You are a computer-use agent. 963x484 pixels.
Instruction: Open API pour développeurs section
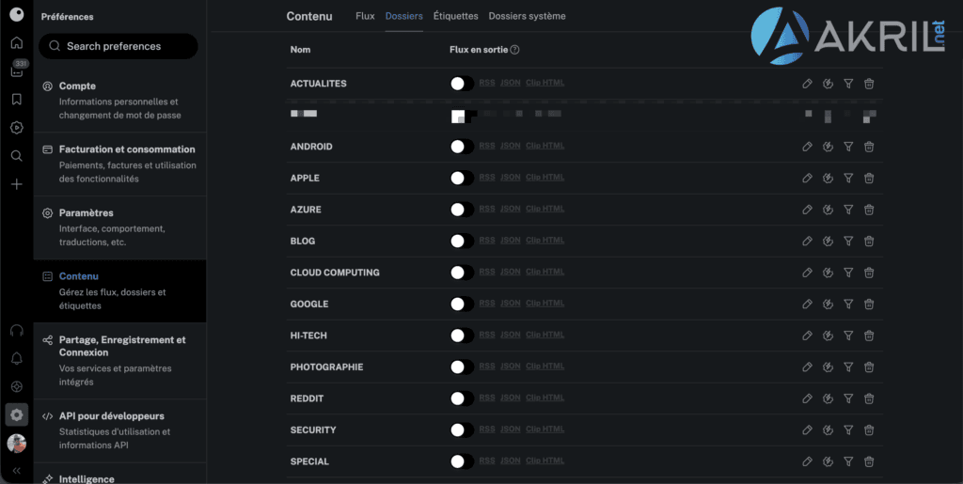click(x=119, y=430)
